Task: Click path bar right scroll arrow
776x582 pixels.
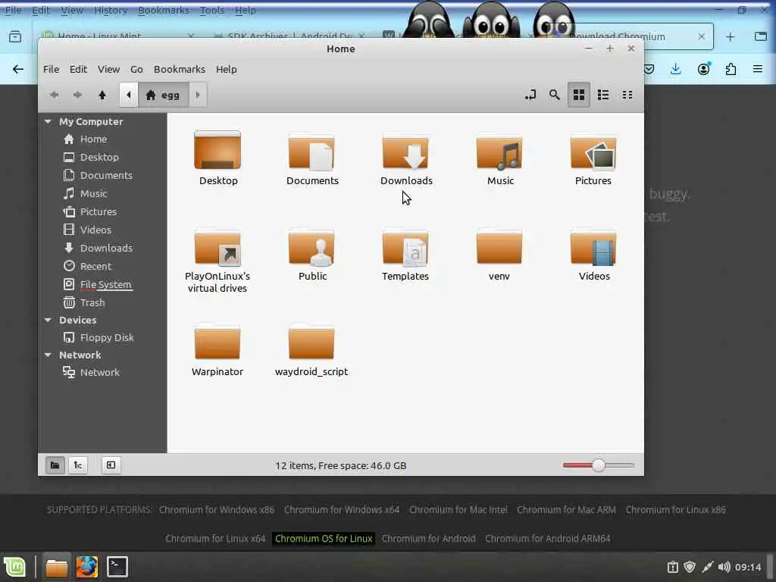Action: [x=198, y=95]
